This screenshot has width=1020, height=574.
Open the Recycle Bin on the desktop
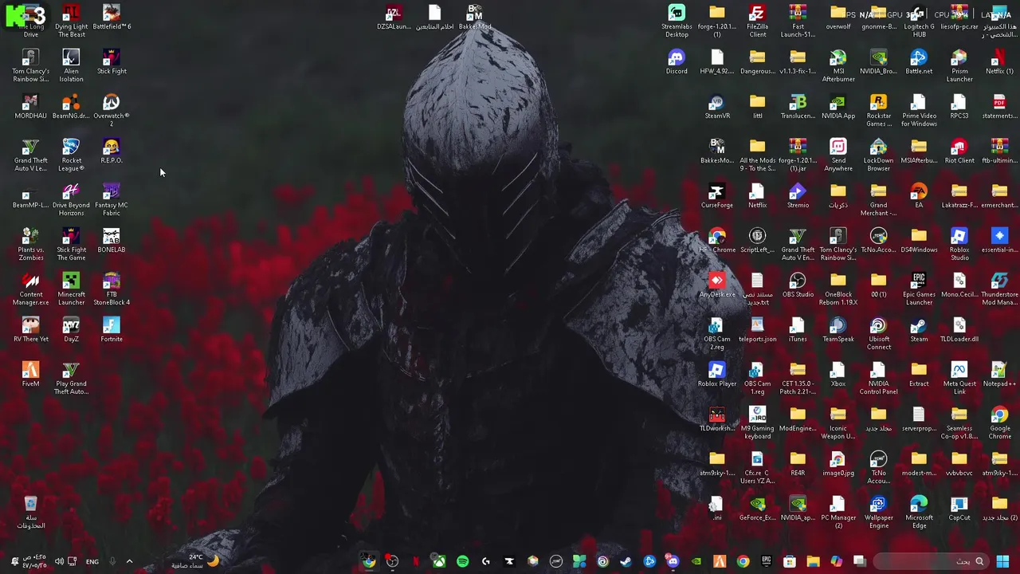click(30, 513)
